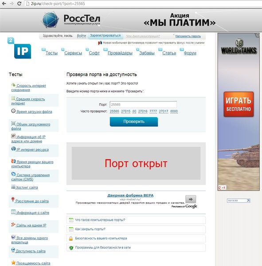
Task: Click the «МЫ ПЛАТИМ» promo banner text
Action: pos(180,23)
